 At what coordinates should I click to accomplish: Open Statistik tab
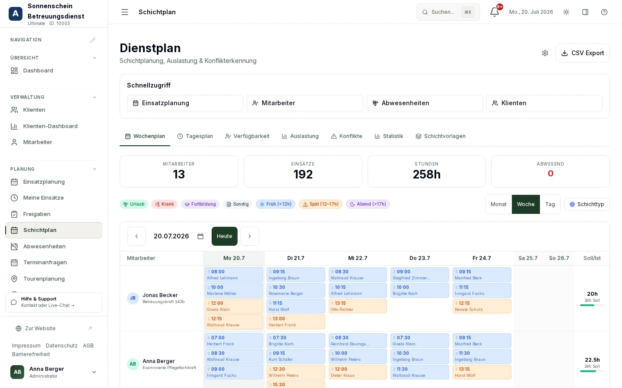389,136
